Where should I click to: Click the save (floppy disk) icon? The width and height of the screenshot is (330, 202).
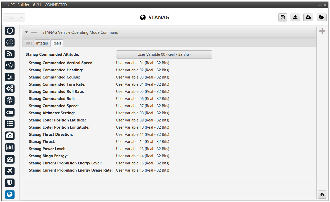[x=283, y=17]
